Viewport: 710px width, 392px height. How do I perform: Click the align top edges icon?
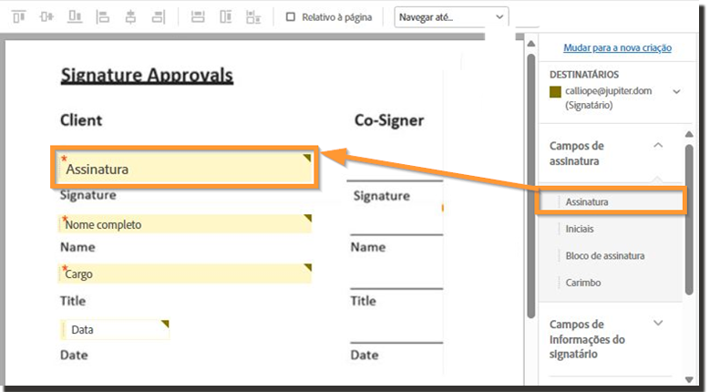[19, 16]
